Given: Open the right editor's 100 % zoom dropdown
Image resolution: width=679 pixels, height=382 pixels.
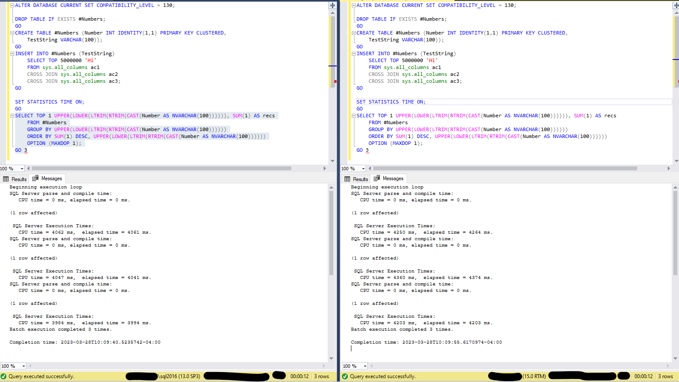Looking at the screenshot, I should point(363,169).
